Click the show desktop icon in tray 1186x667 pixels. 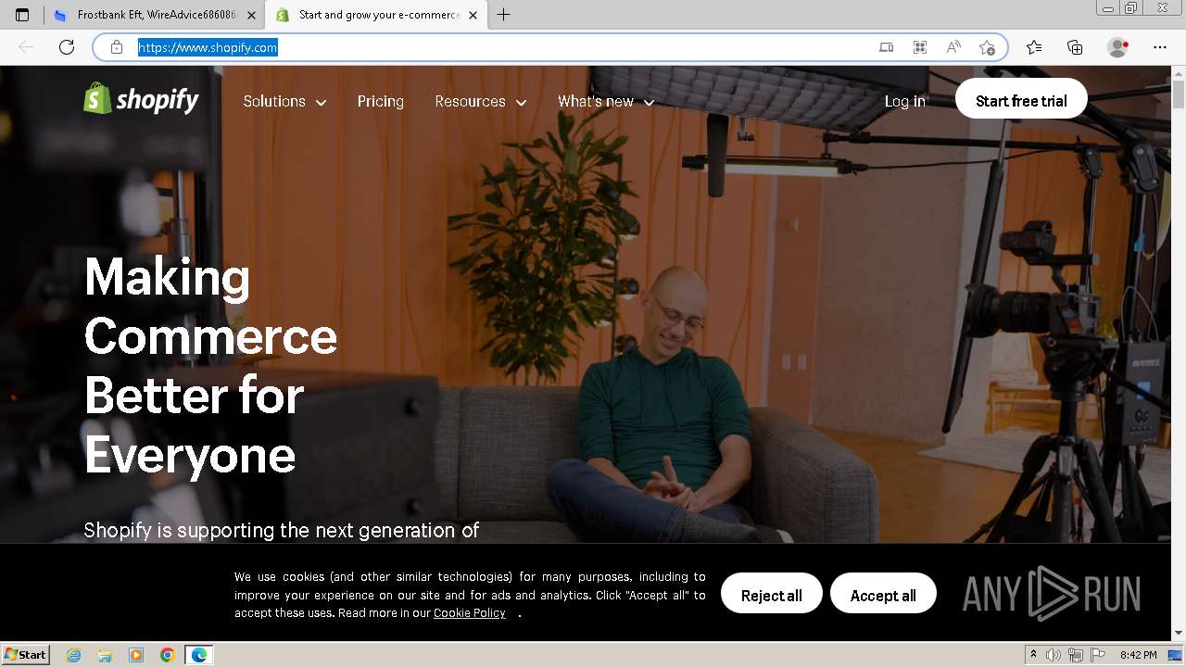[1175, 655]
